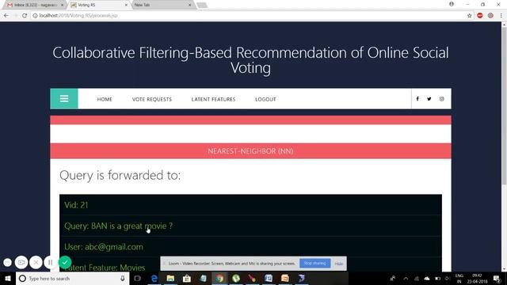Open the volume control in tray
This screenshot has height=285, width=507.
[x=448, y=278]
